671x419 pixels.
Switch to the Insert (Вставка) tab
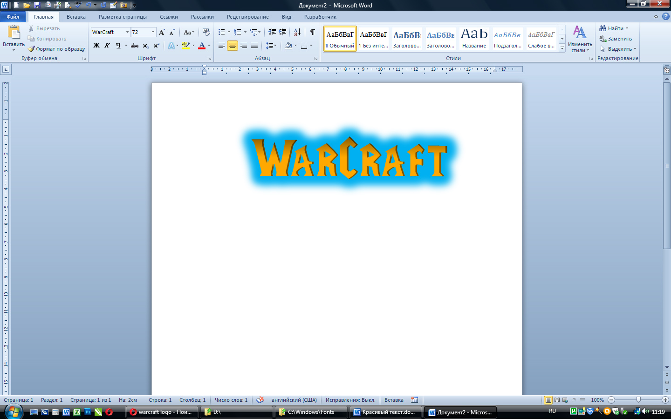[76, 17]
